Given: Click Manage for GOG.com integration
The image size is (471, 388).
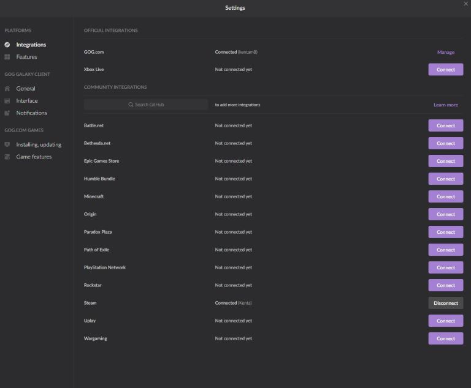Looking at the screenshot, I should 446,52.
